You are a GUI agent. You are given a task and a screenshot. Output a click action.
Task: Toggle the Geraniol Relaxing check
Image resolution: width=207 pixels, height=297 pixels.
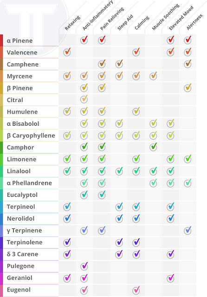pyautogui.click(x=67, y=278)
